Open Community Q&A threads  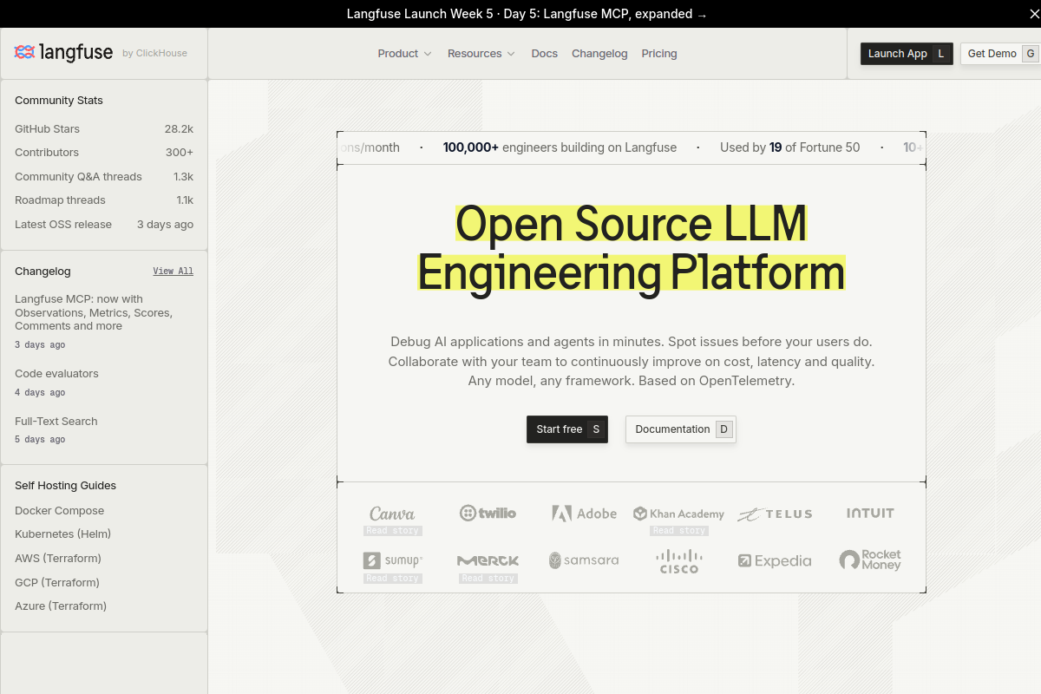tap(104, 176)
